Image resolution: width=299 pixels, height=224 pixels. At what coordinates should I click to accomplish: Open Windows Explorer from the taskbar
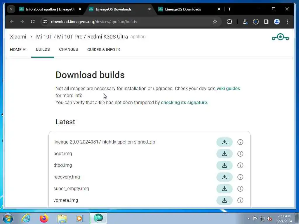[62, 218]
